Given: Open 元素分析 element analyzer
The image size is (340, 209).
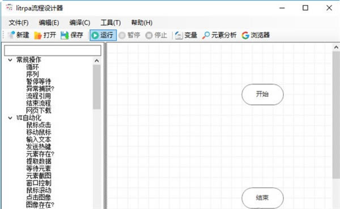Looking at the screenshot, I should (219, 35).
